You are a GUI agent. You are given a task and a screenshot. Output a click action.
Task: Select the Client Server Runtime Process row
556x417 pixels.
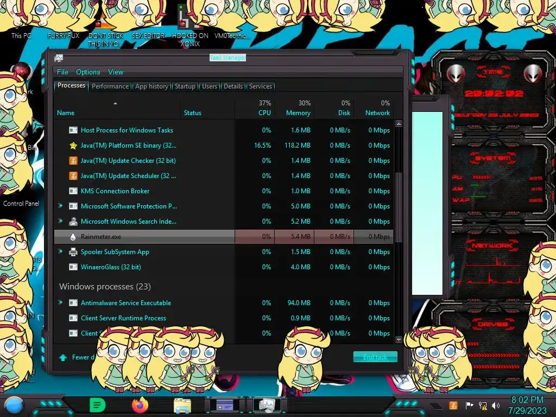click(224, 318)
